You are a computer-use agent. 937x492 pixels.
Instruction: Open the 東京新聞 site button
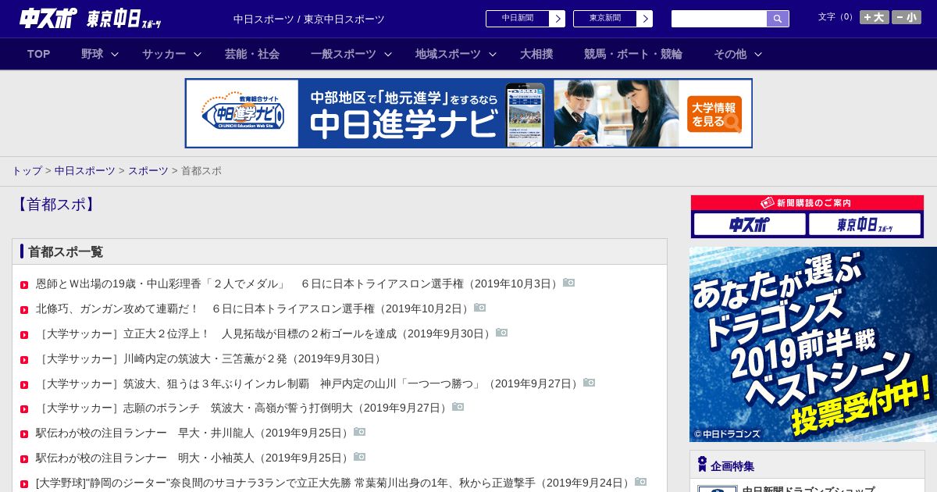(605, 19)
